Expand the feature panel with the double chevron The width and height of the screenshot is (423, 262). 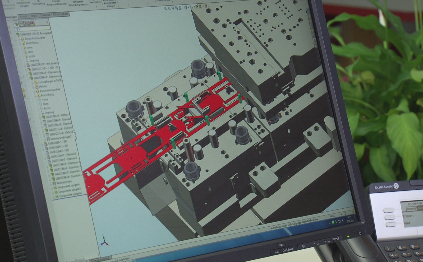[x=47, y=23]
